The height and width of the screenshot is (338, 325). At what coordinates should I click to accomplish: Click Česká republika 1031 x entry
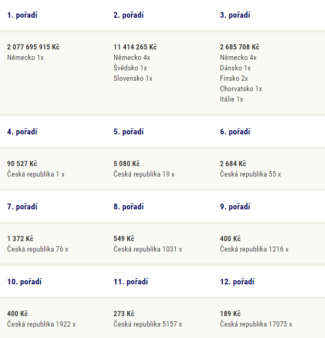click(148, 249)
